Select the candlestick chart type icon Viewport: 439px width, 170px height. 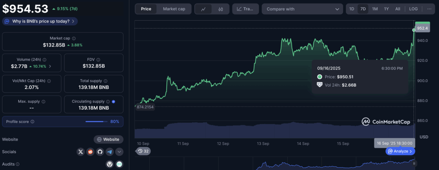(x=221, y=9)
